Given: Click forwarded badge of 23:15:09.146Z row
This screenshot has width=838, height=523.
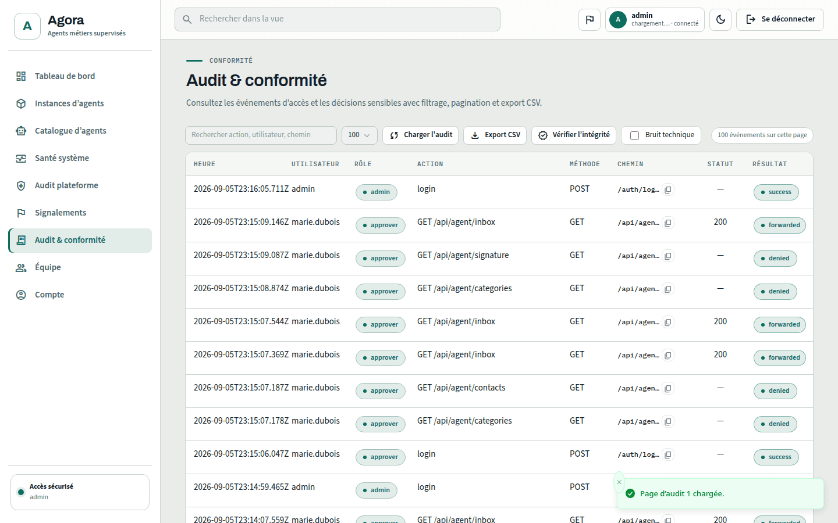Looking at the screenshot, I should (x=779, y=225).
